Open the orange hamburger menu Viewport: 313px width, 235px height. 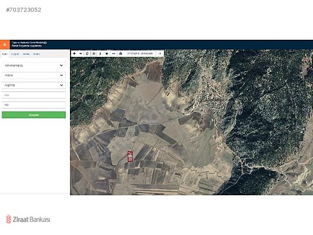tap(5, 45)
